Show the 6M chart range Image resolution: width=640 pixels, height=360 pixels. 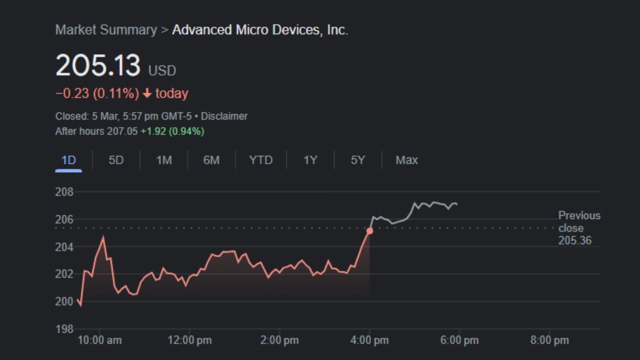click(x=211, y=160)
